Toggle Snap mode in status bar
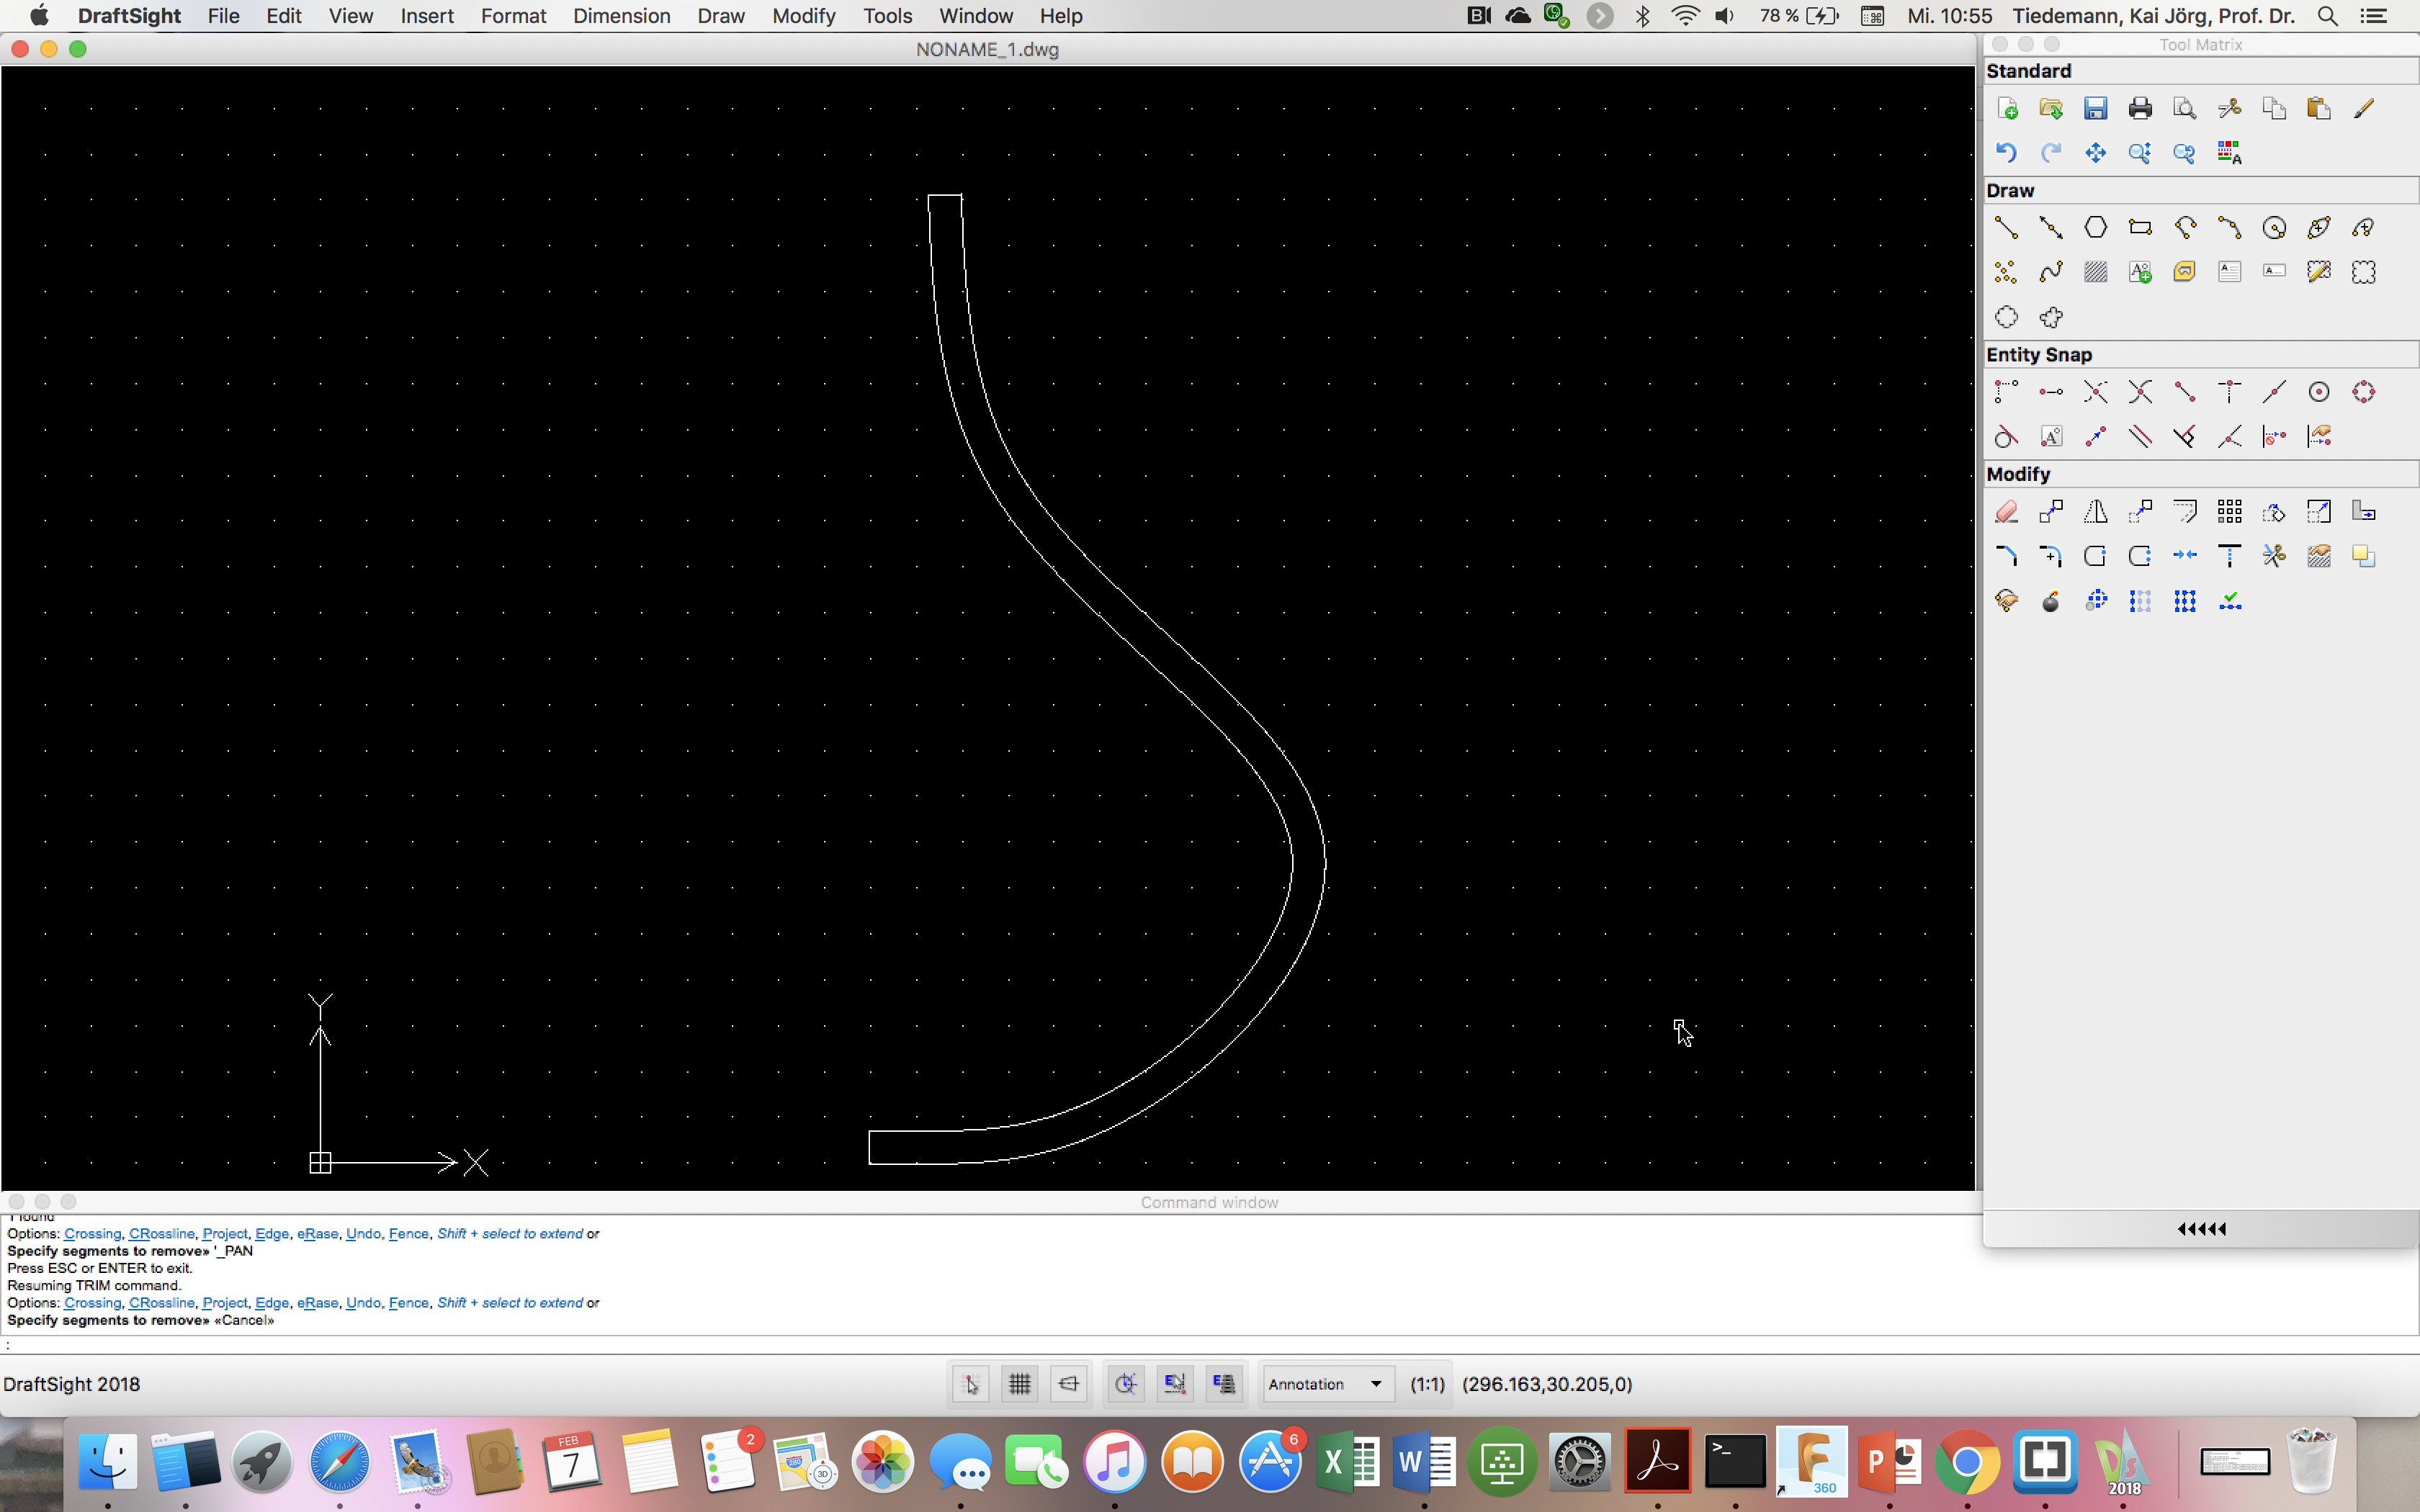Screen dimensions: 2420x1512 tap(970, 1384)
